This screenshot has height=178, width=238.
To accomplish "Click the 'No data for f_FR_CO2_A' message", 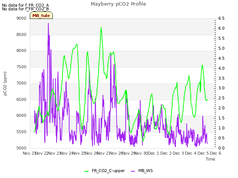I will pos(25,5).
